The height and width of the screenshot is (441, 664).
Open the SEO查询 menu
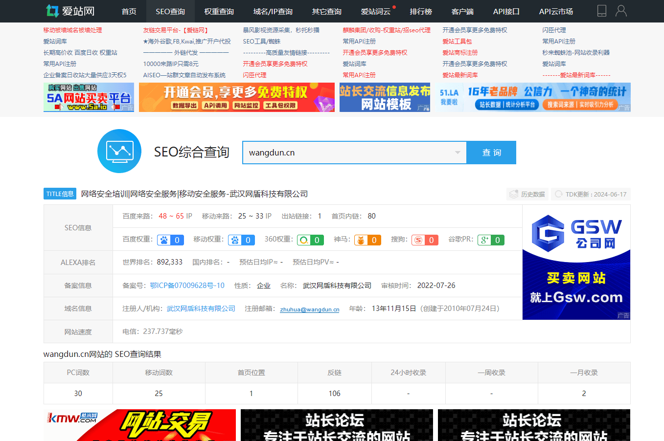point(170,11)
